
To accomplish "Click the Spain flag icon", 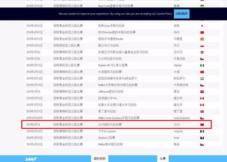I will click(x=202, y=39).
